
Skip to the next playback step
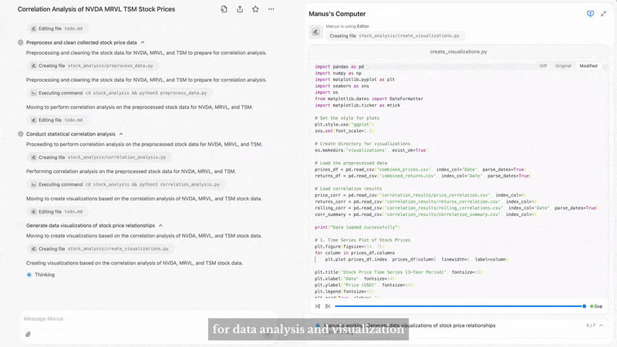click(327, 306)
